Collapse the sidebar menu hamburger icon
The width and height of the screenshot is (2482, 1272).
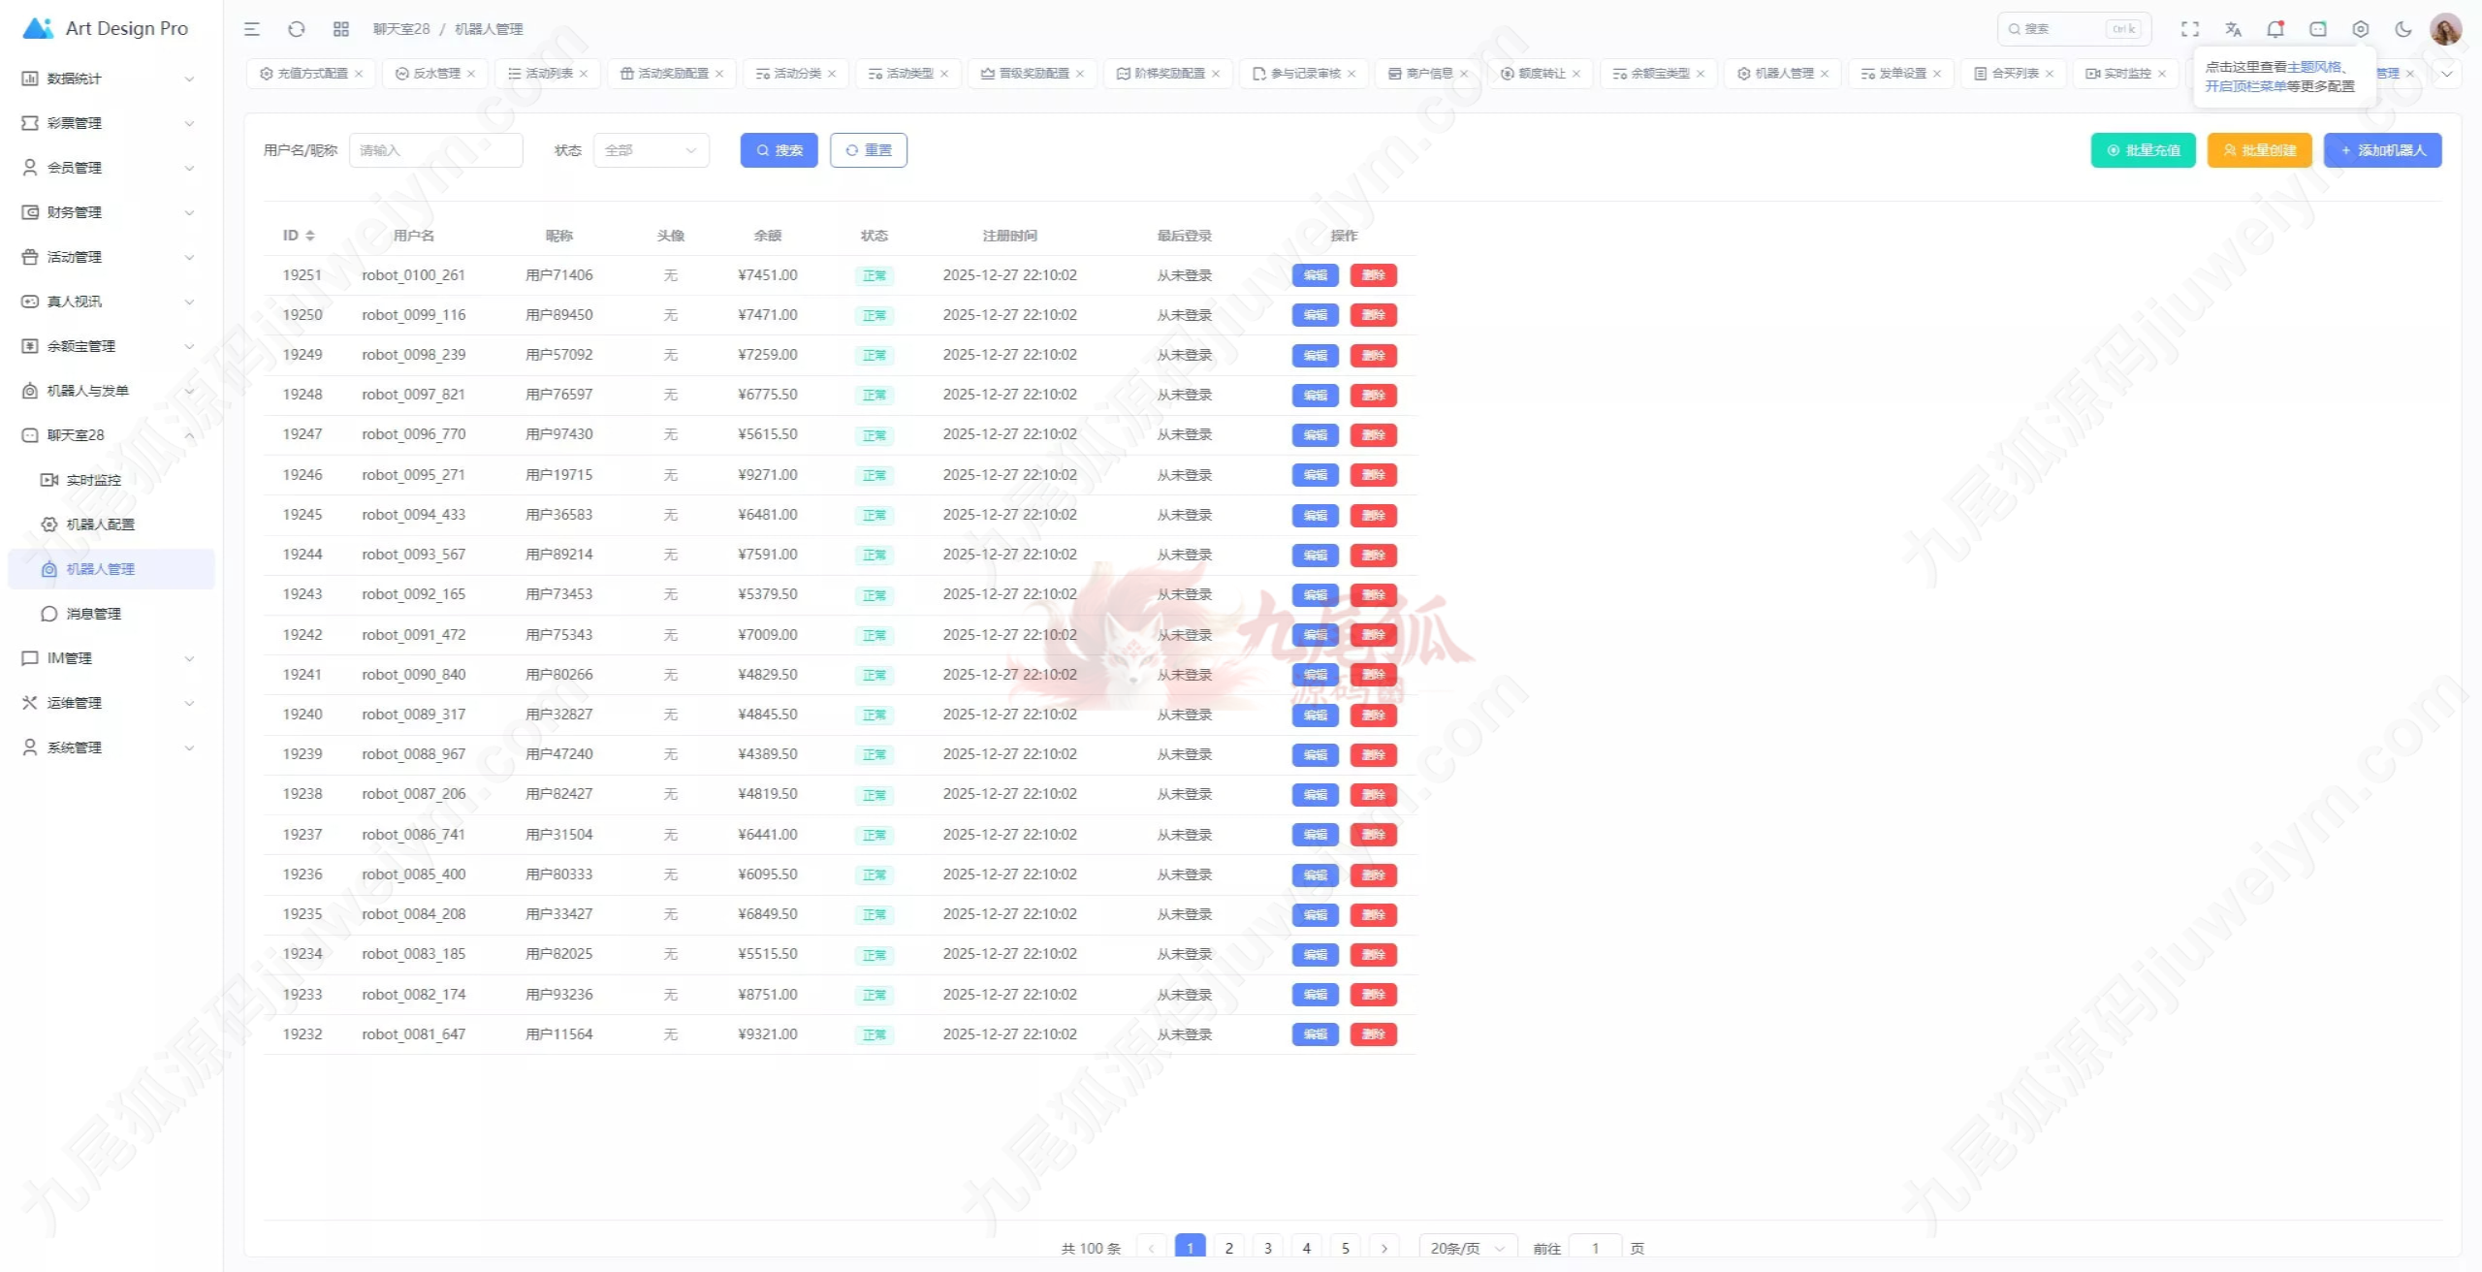click(252, 29)
